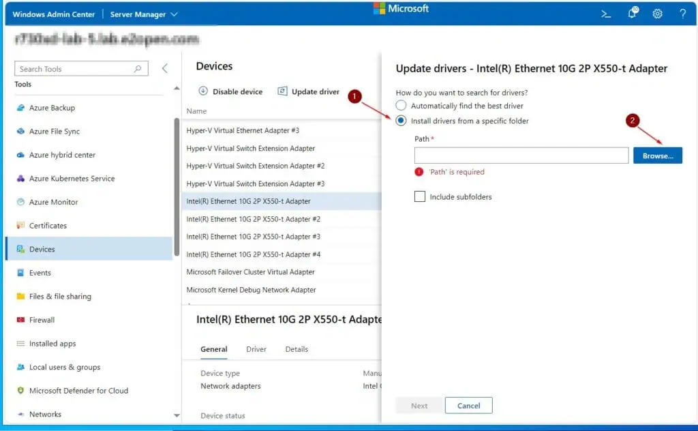
Task: Select Intel(R) Ethernet 10G 2P X550-t Adapter row
Action: (282, 201)
